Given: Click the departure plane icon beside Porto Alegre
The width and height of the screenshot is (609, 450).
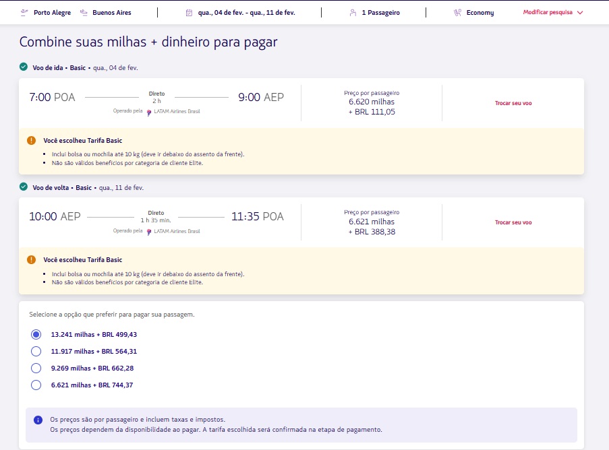Looking at the screenshot, I should coord(25,12).
